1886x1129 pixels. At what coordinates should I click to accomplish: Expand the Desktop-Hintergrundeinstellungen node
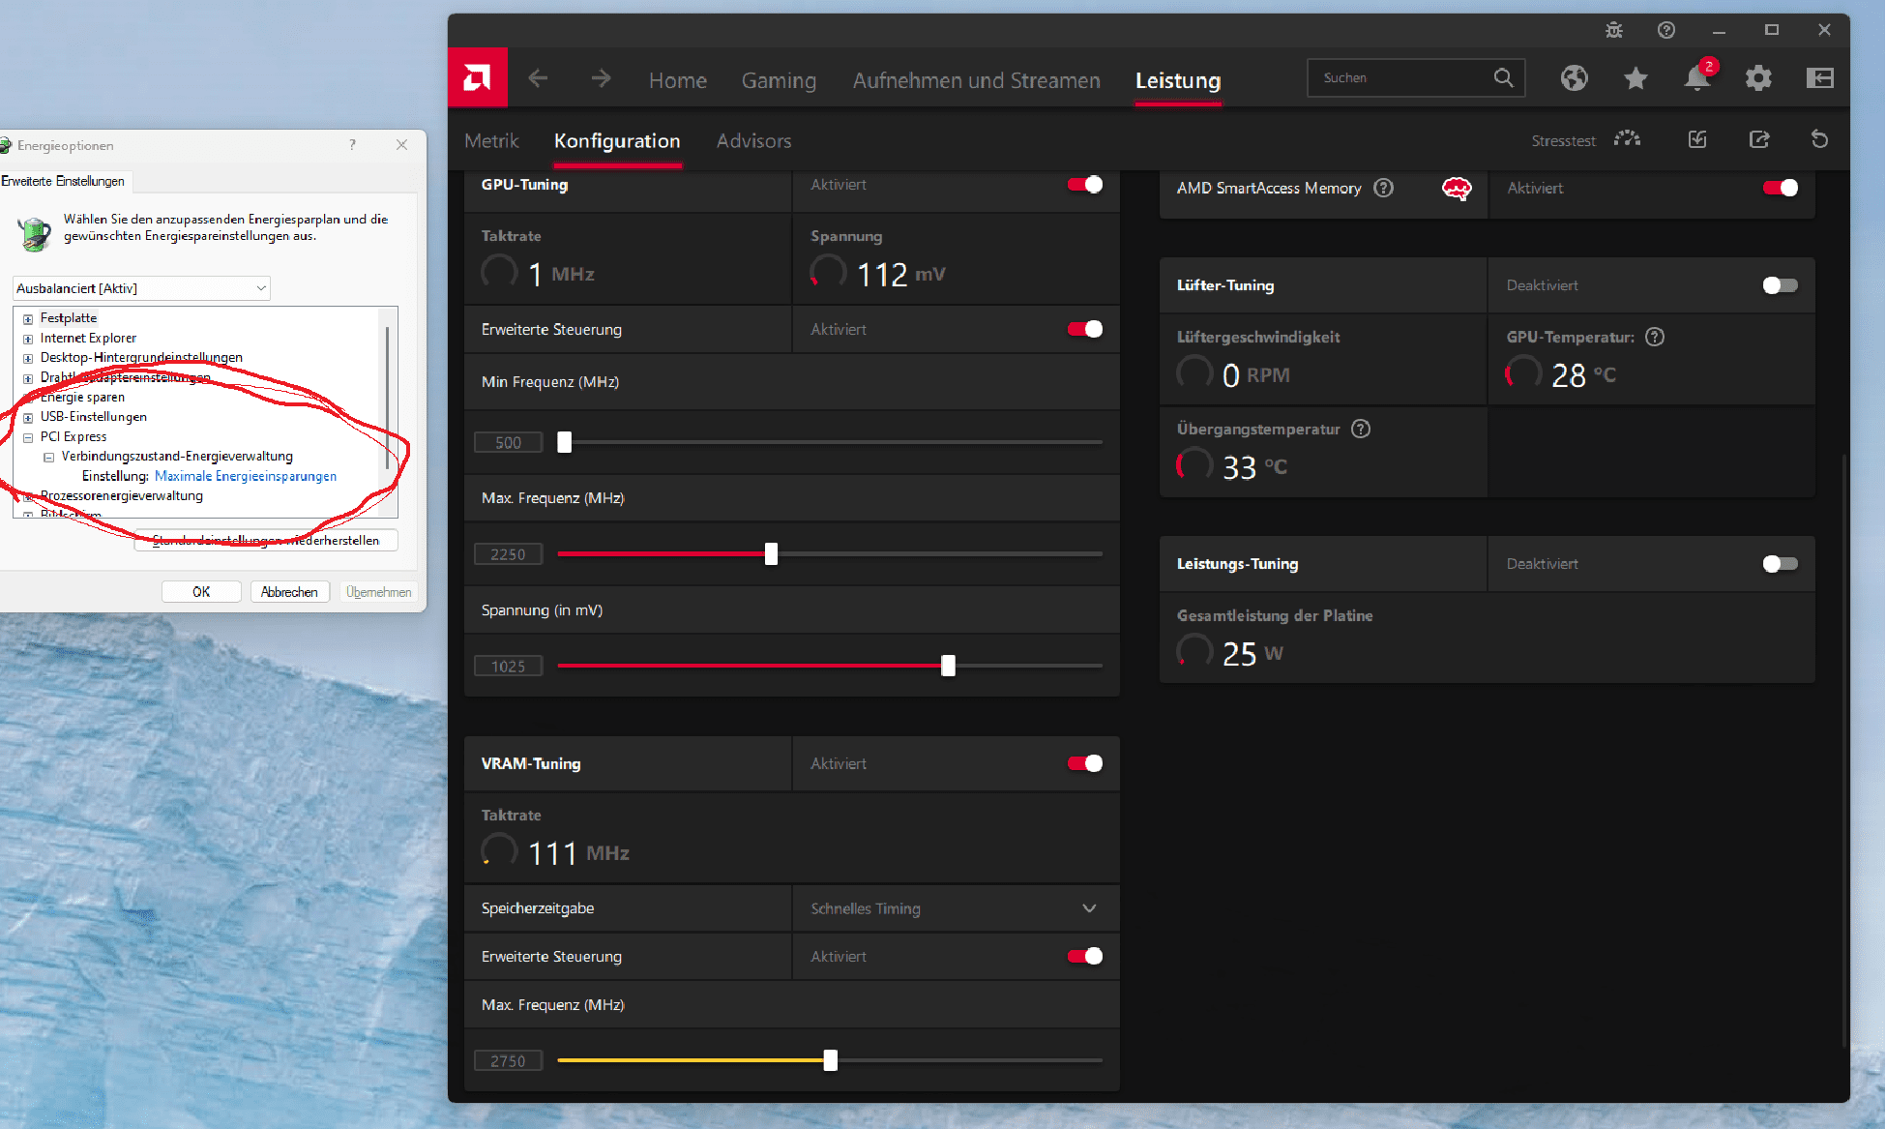(x=28, y=358)
